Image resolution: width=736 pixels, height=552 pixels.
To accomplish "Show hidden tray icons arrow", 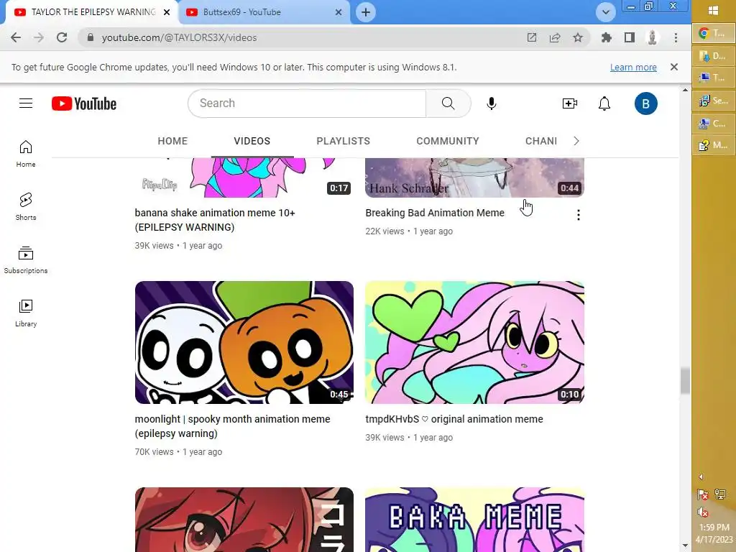I will point(701,477).
